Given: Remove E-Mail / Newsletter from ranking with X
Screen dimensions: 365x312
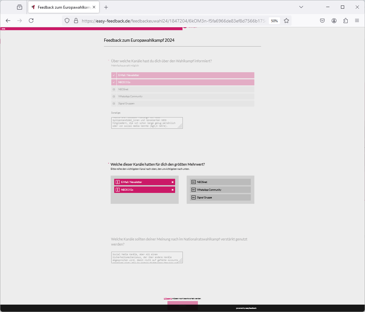Looking at the screenshot, I should (x=173, y=182).
